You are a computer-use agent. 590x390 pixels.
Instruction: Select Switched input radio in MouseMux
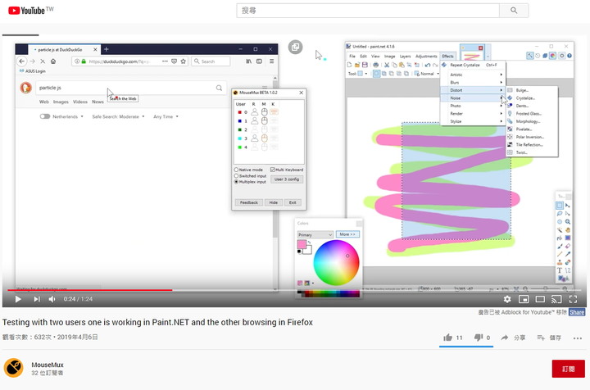pos(236,175)
